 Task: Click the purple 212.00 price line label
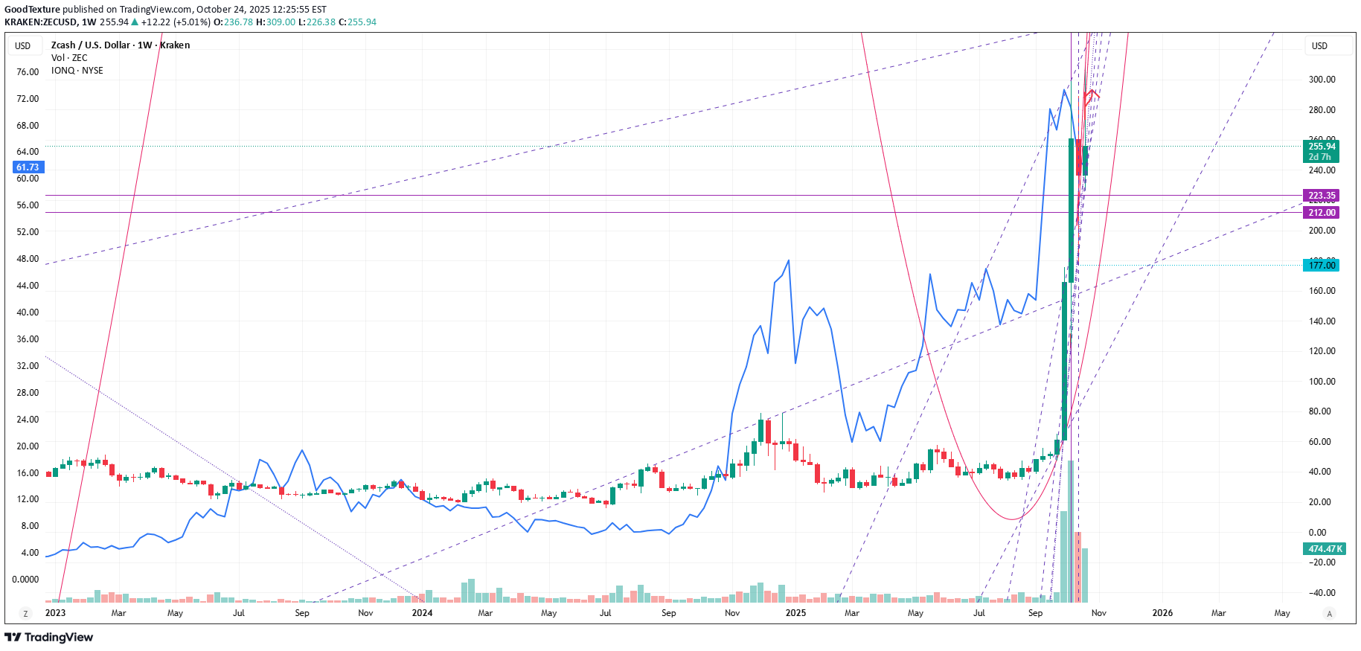click(1322, 213)
